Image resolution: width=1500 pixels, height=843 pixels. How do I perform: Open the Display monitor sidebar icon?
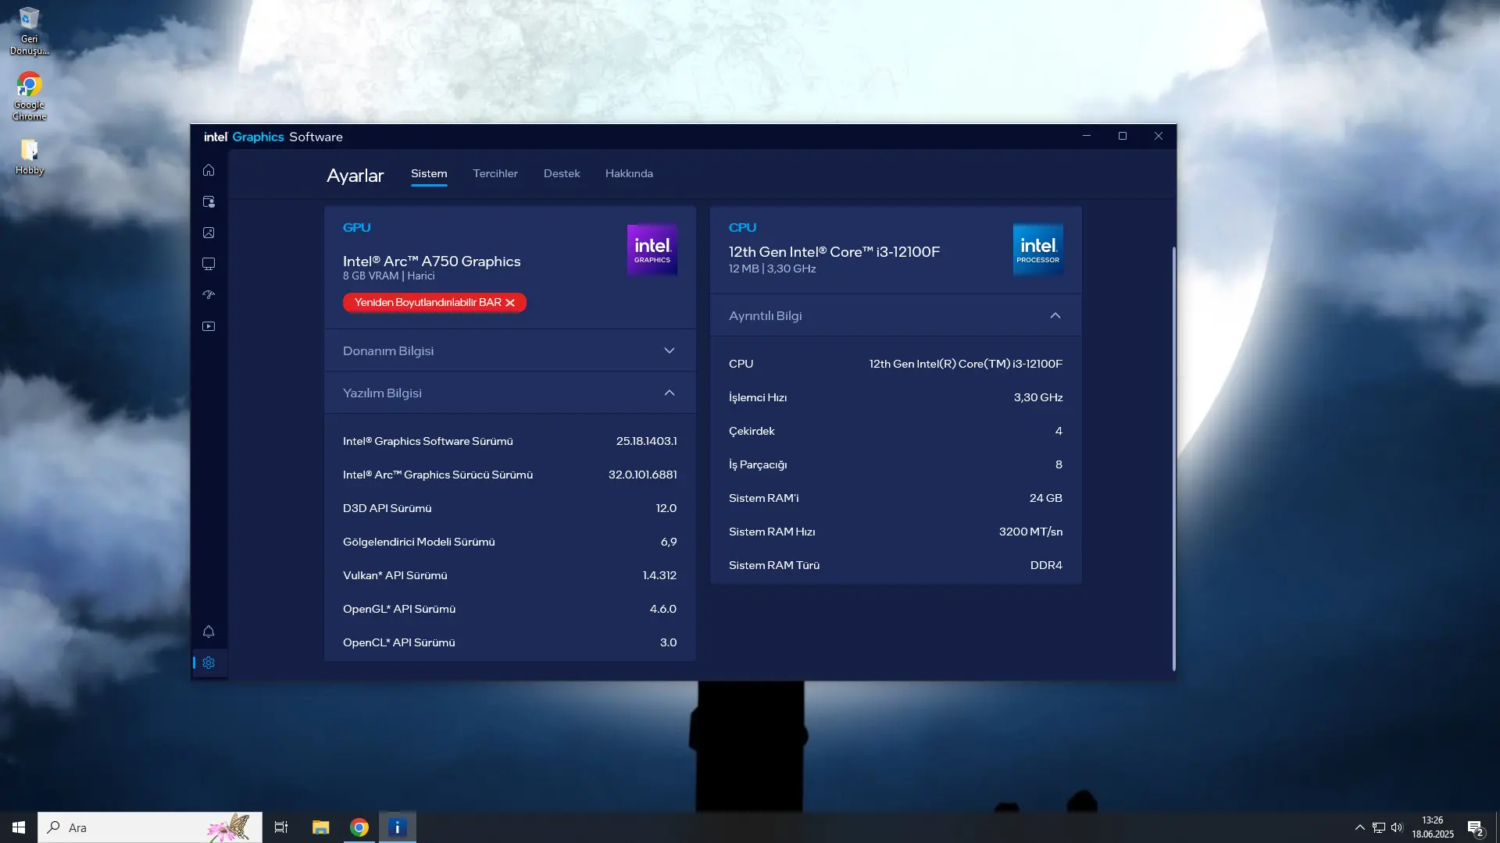[209, 264]
